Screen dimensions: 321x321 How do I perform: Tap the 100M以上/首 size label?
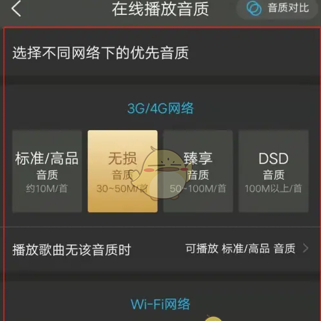(x=274, y=188)
